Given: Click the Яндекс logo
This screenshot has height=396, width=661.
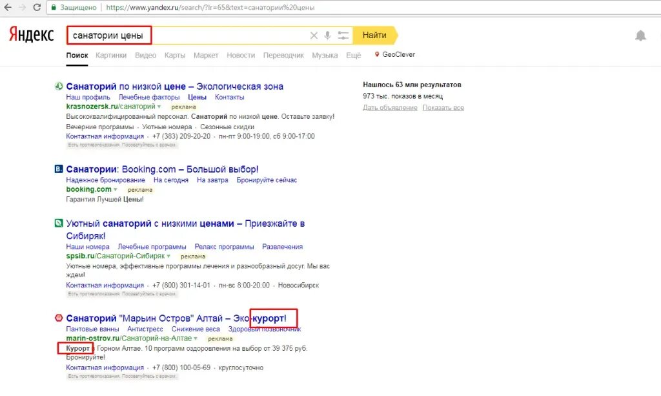Looking at the screenshot, I should pos(32,35).
